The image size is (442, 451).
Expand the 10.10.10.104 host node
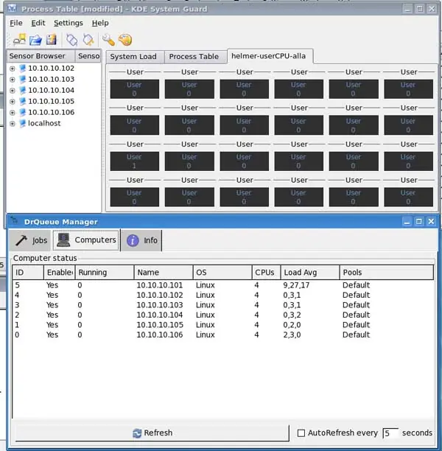point(12,91)
